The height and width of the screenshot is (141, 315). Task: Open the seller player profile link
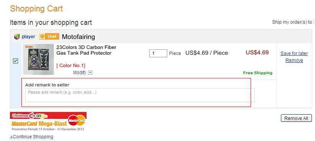click(29, 37)
